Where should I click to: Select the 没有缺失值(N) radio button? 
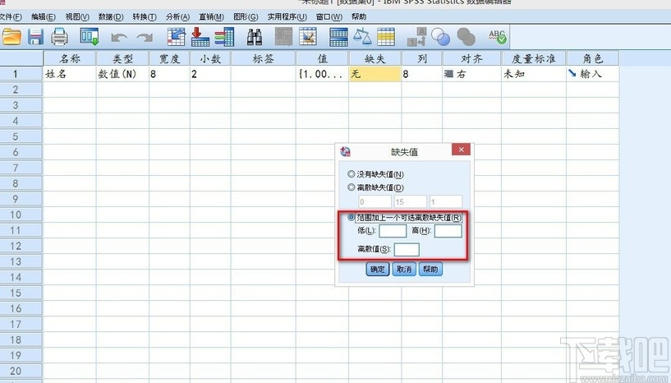tap(352, 174)
